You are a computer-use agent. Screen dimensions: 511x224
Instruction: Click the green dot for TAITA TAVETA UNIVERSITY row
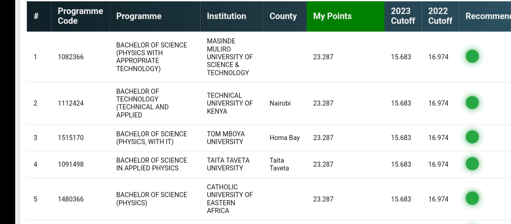(x=472, y=164)
